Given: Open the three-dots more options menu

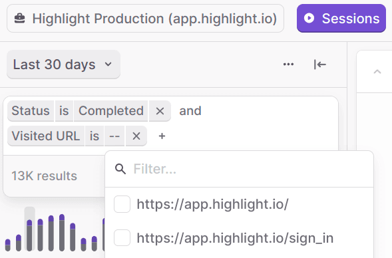Looking at the screenshot, I should 288,64.
